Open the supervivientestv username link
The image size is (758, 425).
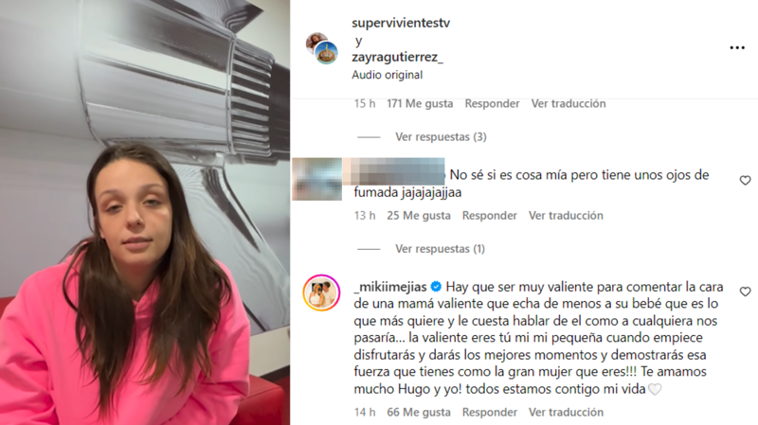tap(401, 23)
